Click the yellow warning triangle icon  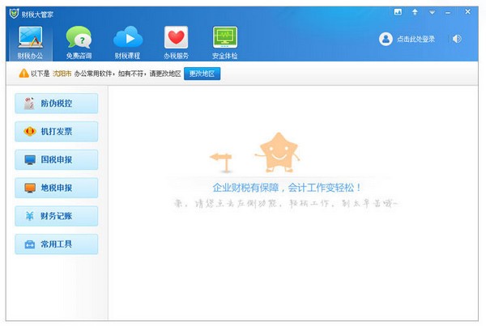(23, 74)
